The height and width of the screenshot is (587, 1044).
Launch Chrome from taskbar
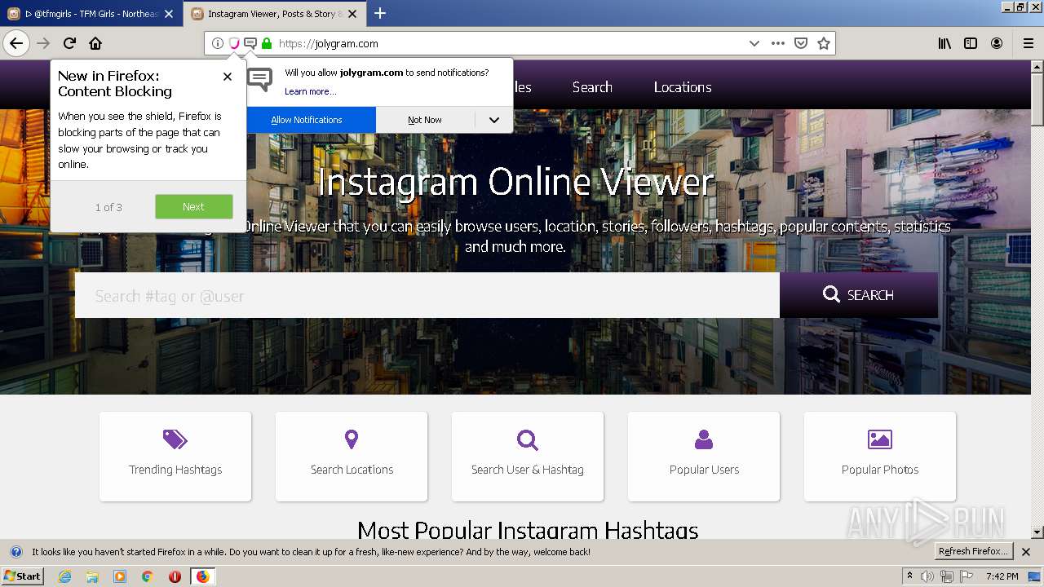coord(147,576)
